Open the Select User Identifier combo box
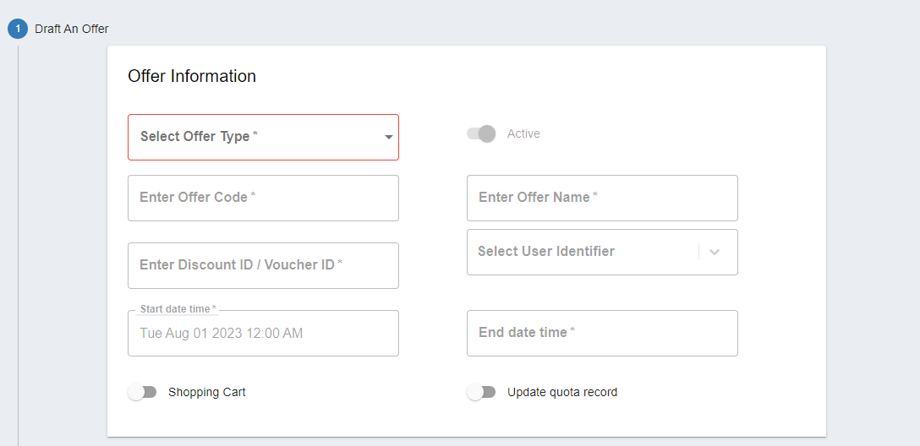The image size is (920, 446). [x=583, y=252]
